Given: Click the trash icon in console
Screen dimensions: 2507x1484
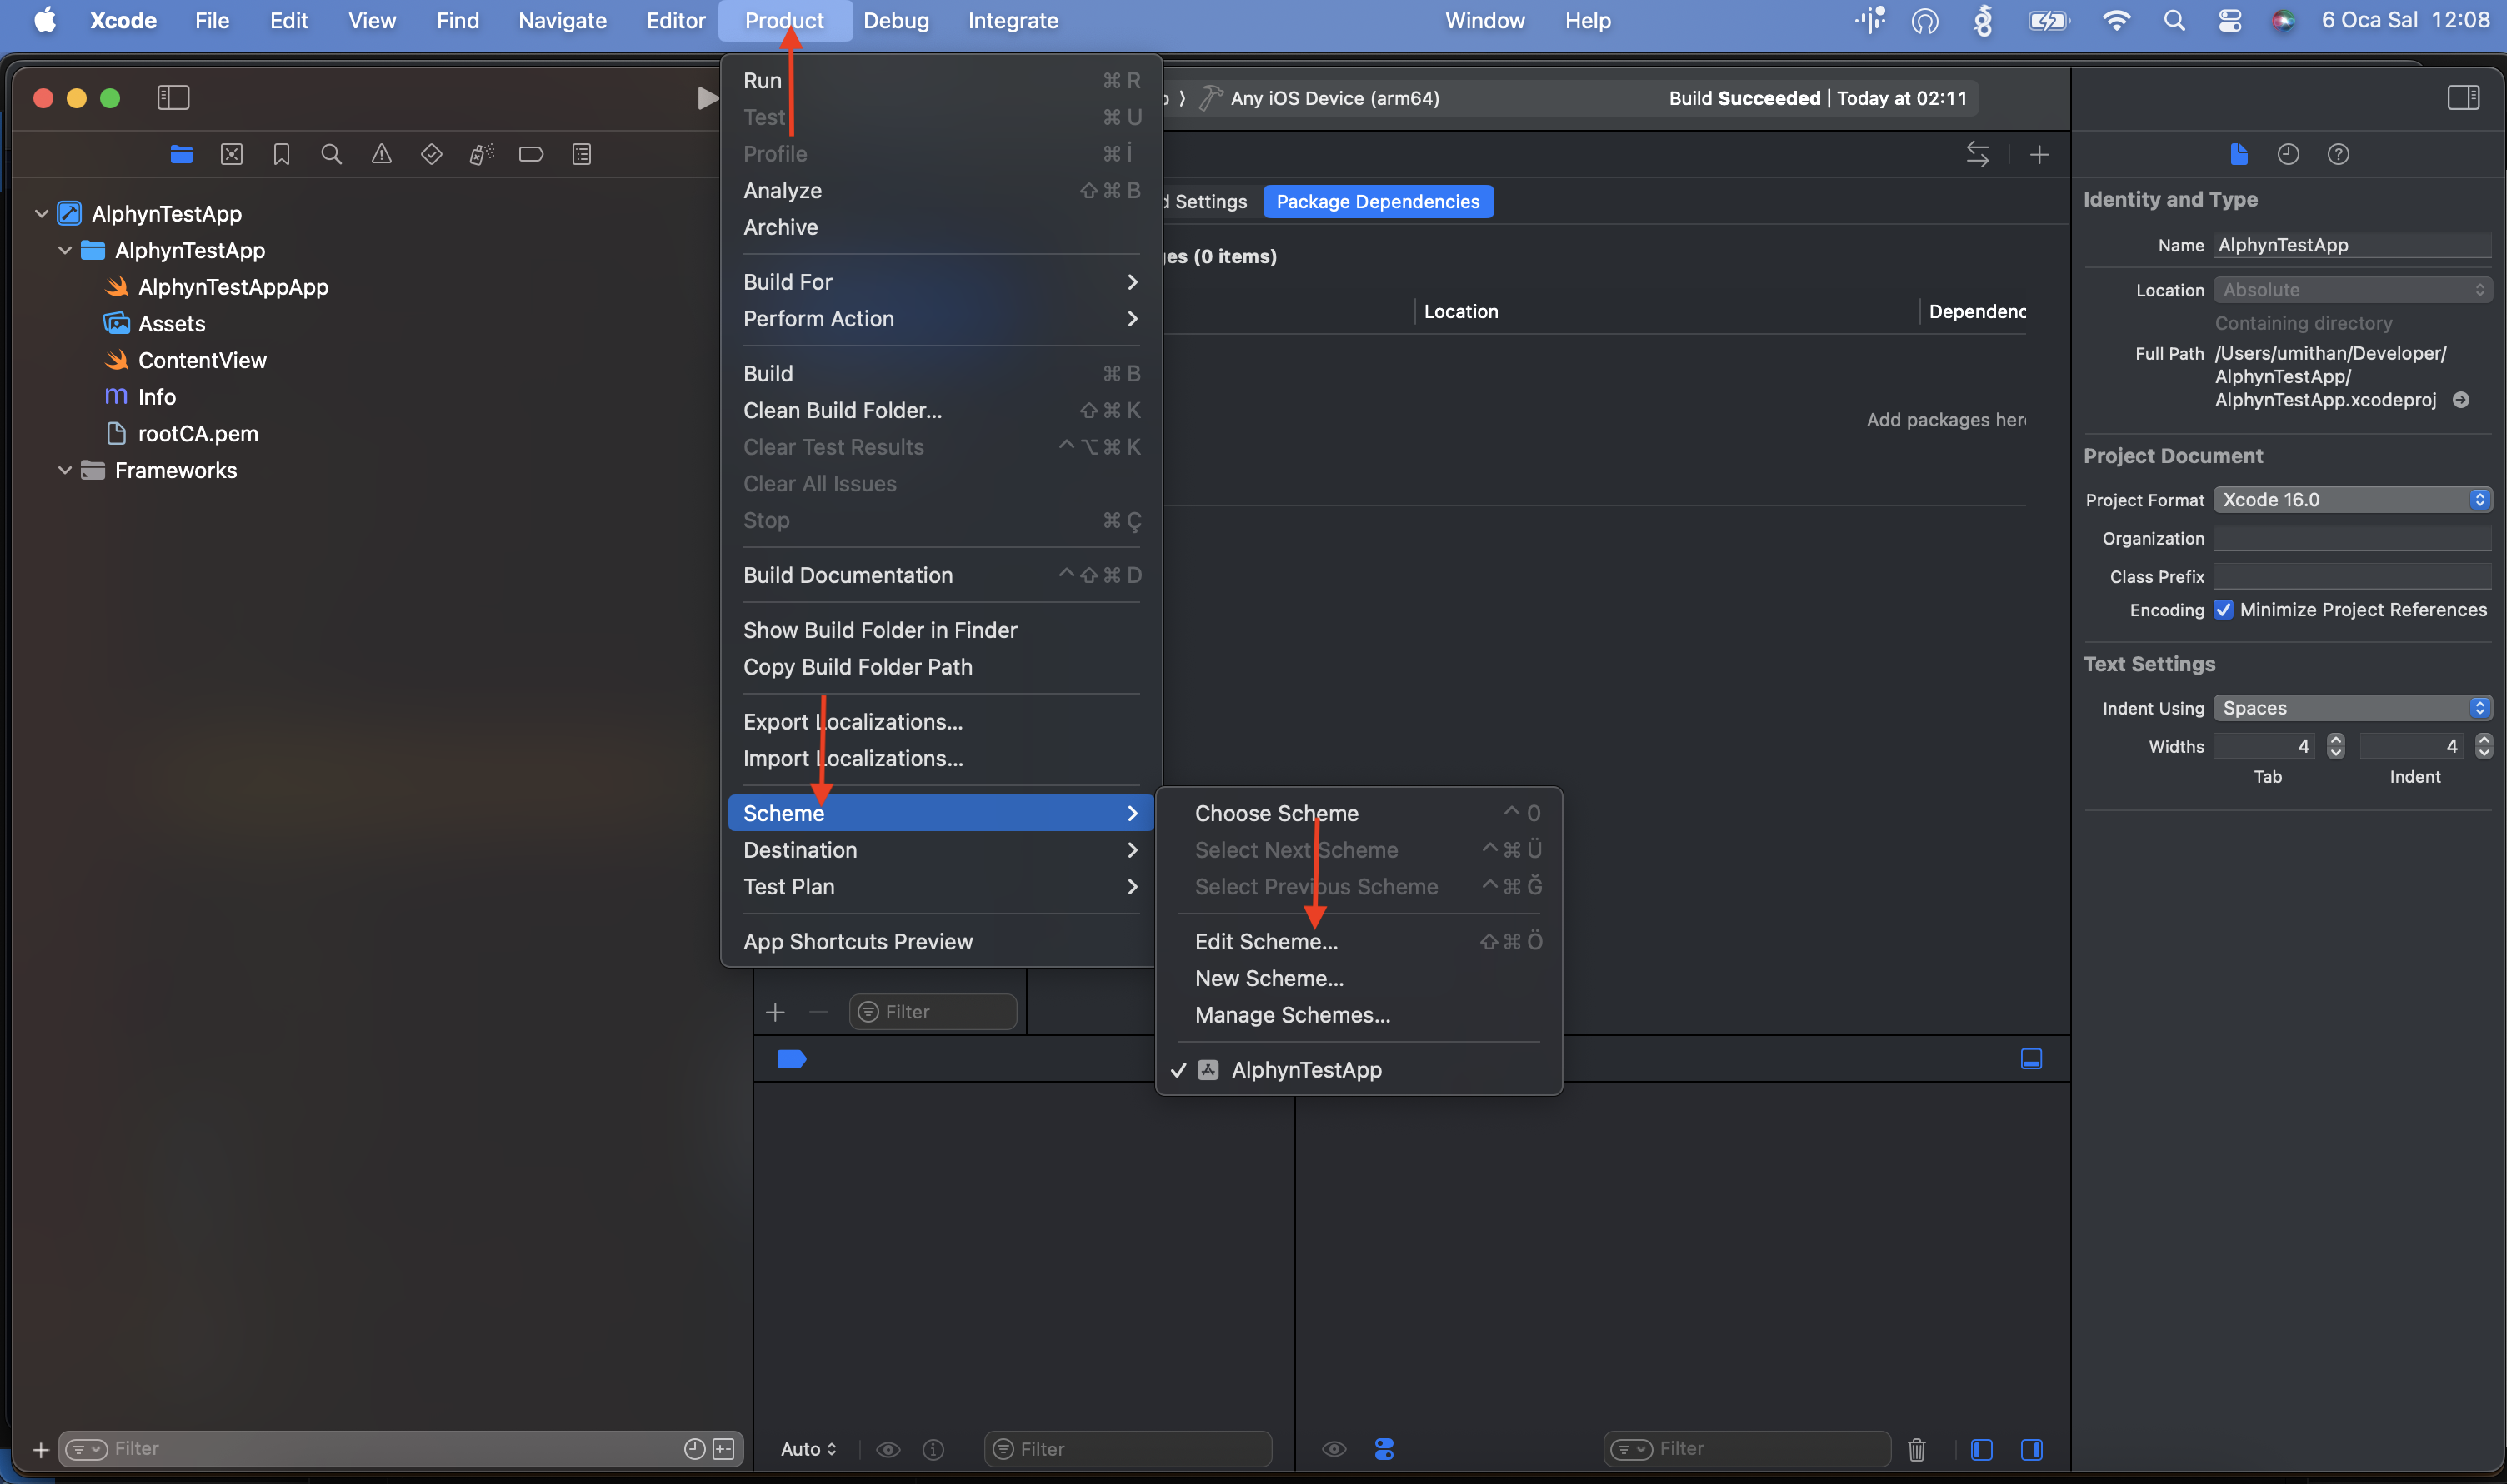Looking at the screenshot, I should click(x=1917, y=1449).
